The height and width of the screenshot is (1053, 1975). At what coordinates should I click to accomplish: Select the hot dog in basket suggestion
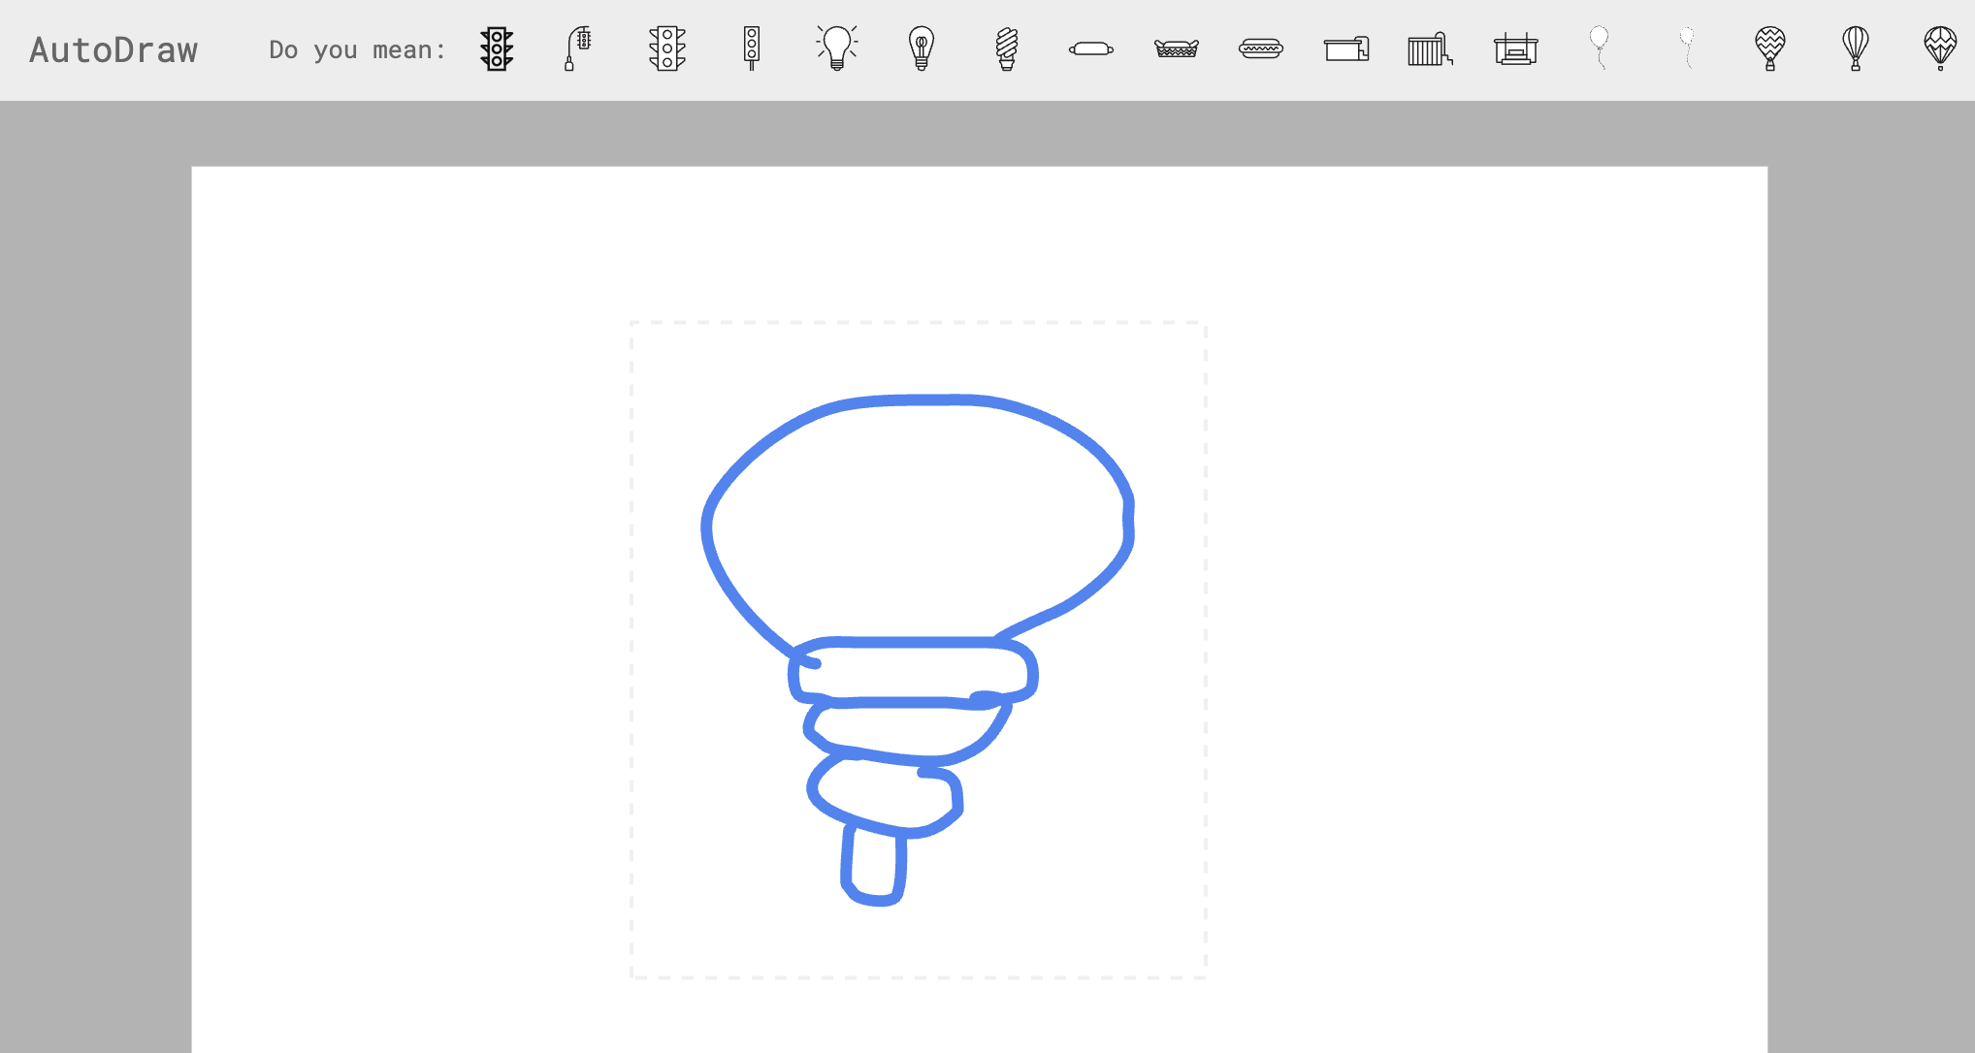click(1176, 48)
